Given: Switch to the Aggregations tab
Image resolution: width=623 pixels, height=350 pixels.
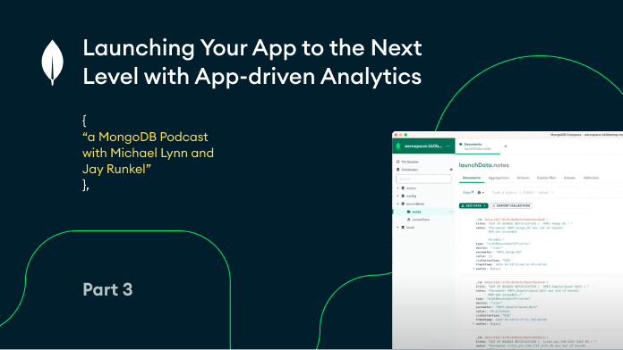Looking at the screenshot, I should (499, 178).
